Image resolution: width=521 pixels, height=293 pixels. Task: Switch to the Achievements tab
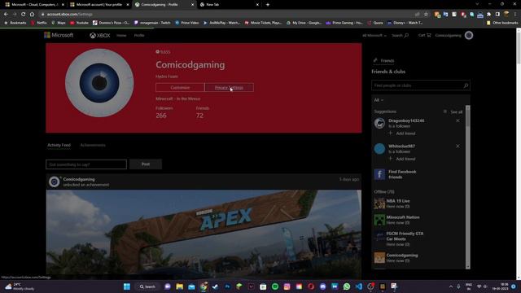tap(93, 145)
